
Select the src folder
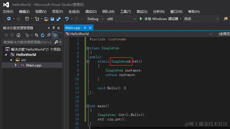click(21, 60)
